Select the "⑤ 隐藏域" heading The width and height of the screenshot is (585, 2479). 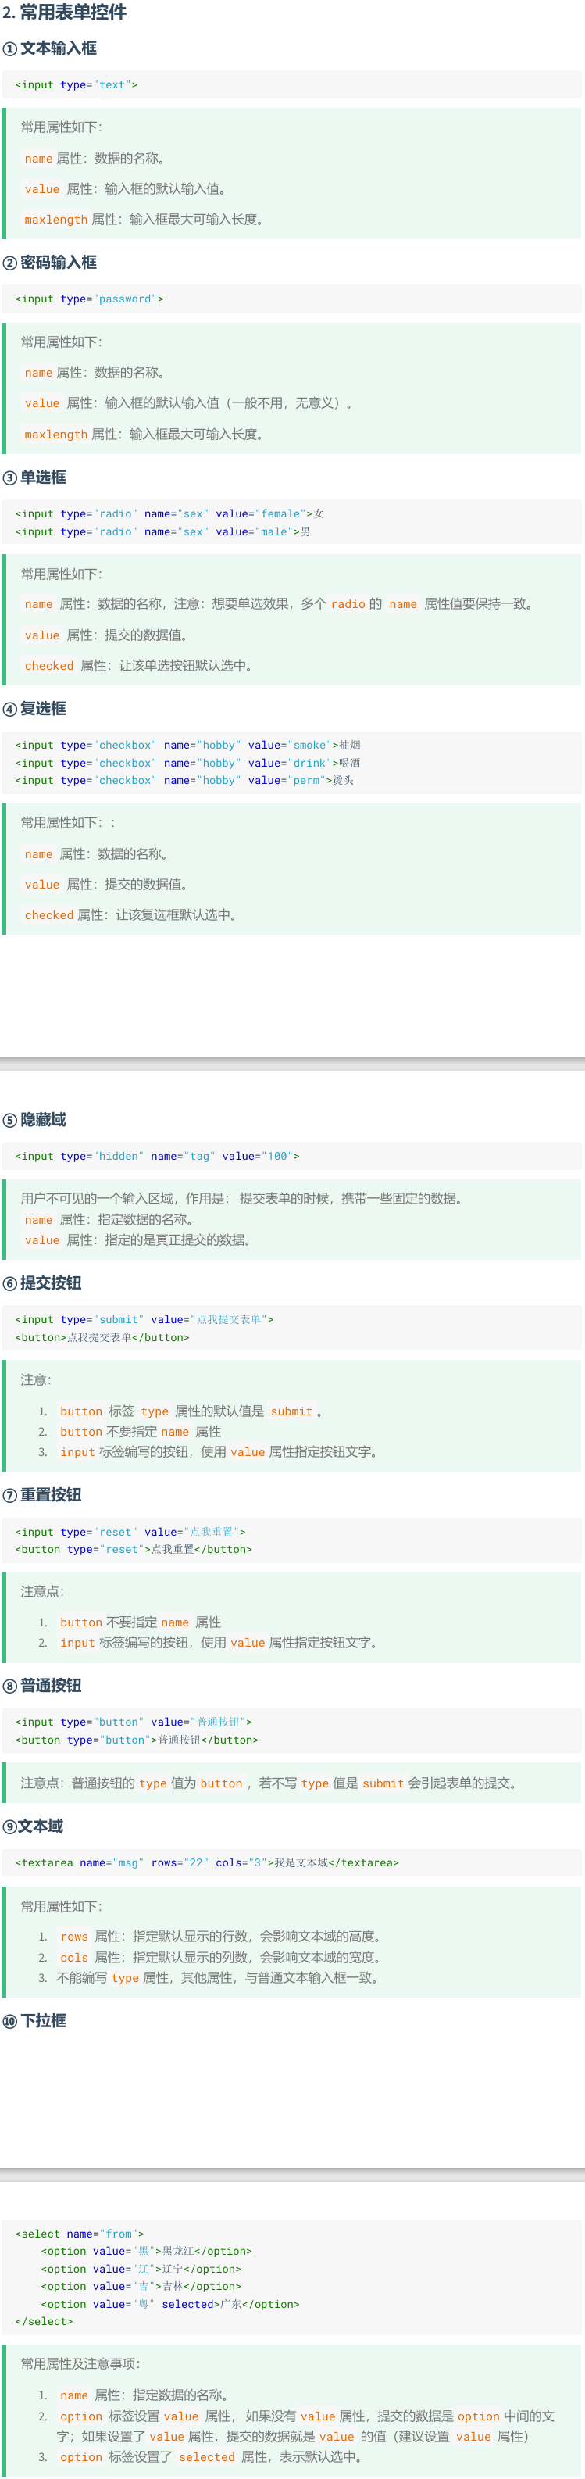coord(34,1120)
